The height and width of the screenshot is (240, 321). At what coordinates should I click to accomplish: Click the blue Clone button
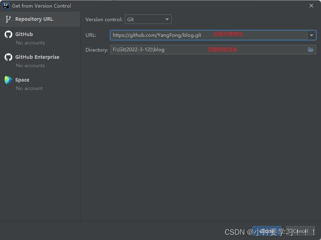click(x=266, y=231)
